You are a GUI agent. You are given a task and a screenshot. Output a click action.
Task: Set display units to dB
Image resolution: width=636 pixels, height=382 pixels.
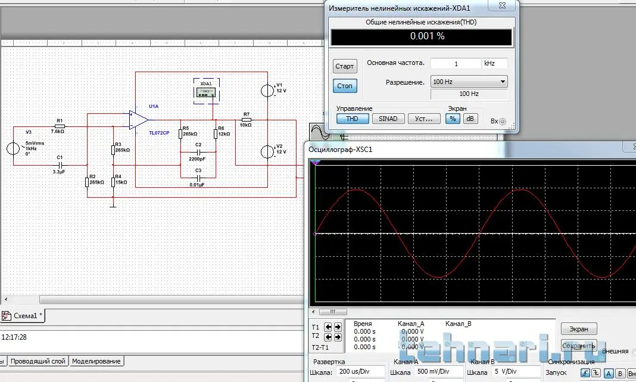click(470, 119)
